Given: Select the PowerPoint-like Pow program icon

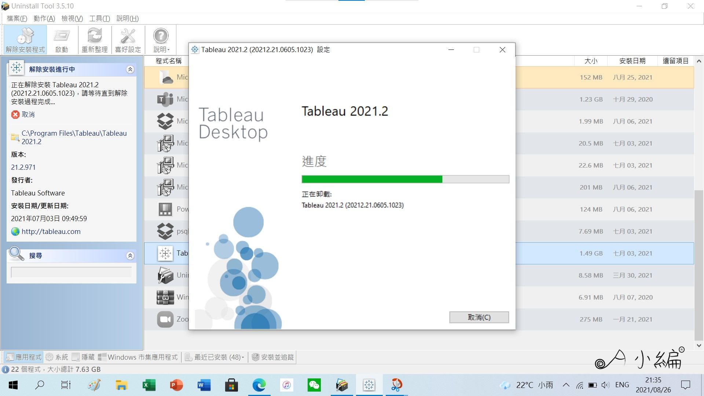Looking at the screenshot, I should pos(165,209).
